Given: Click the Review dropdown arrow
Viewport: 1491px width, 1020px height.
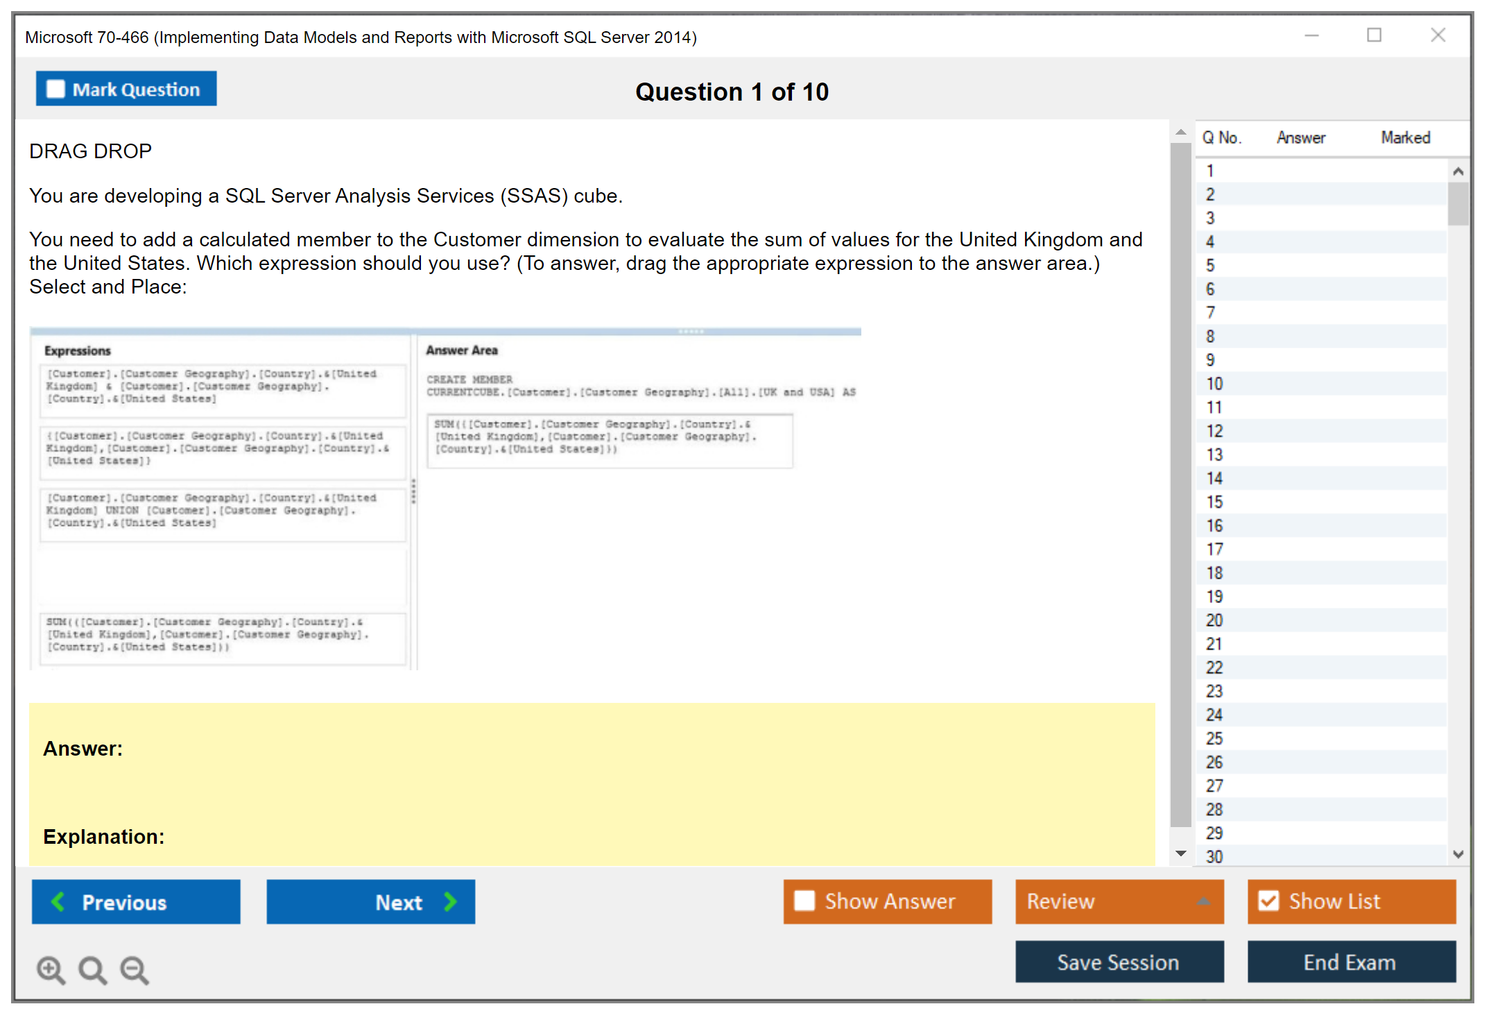Looking at the screenshot, I should pos(1204,901).
